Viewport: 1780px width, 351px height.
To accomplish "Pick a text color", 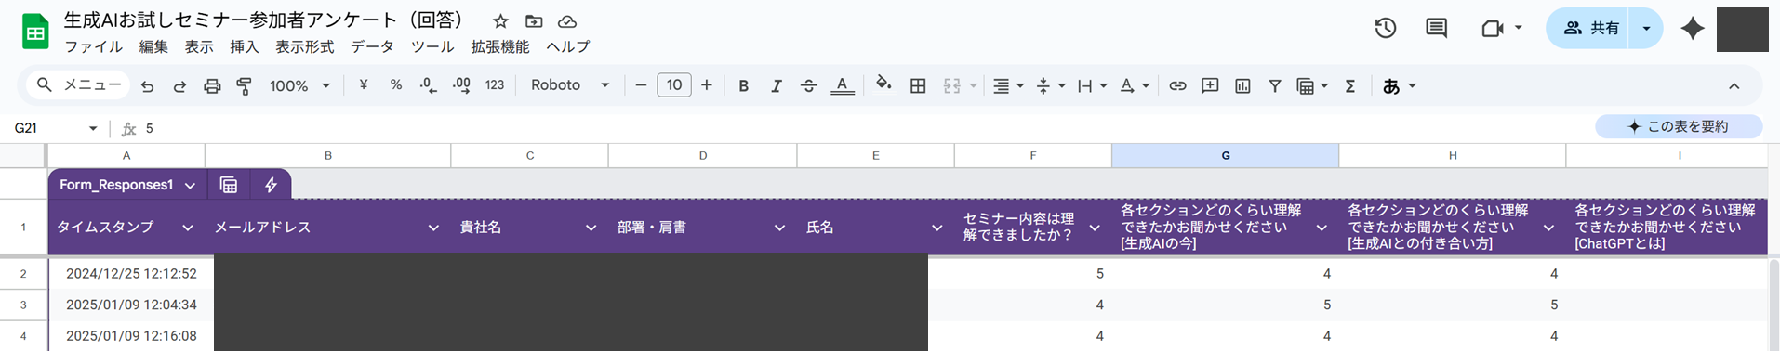I will click(x=842, y=85).
